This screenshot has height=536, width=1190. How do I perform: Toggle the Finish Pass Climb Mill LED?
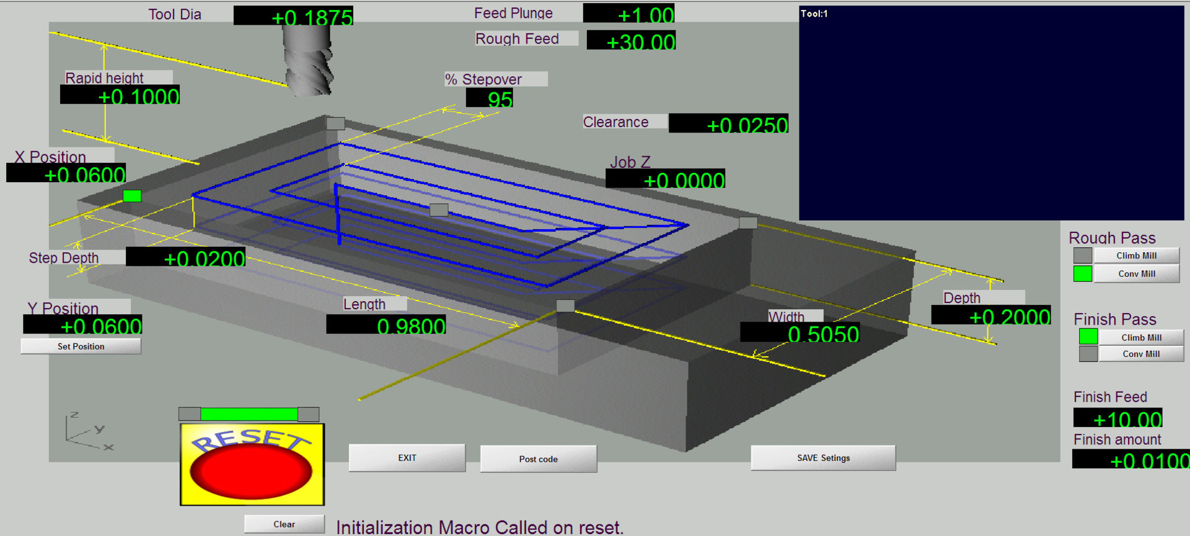click(x=1088, y=337)
